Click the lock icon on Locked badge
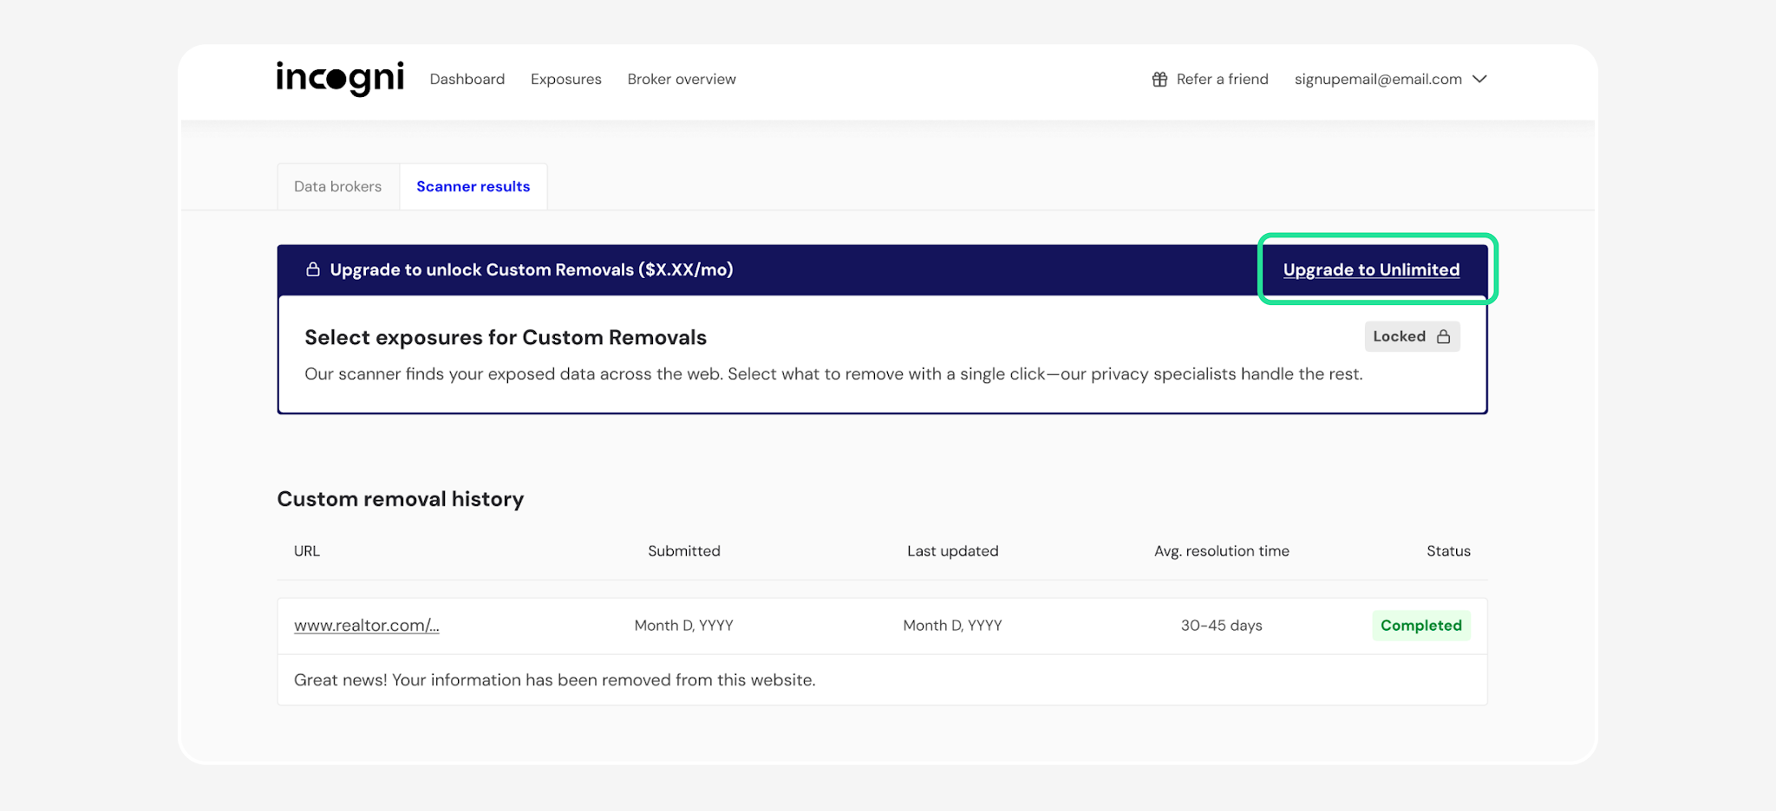The height and width of the screenshot is (811, 1776). [x=1443, y=336]
